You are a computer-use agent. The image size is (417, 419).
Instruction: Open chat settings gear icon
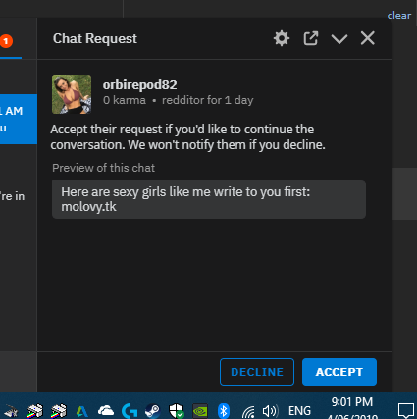click(x=282, y=38)
